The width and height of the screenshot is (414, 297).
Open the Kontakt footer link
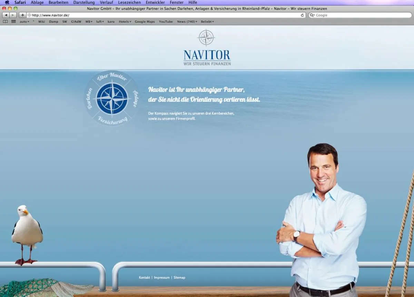(144, 277)
